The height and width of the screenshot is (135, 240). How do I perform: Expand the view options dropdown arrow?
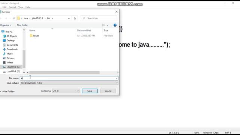coord(108,25)
